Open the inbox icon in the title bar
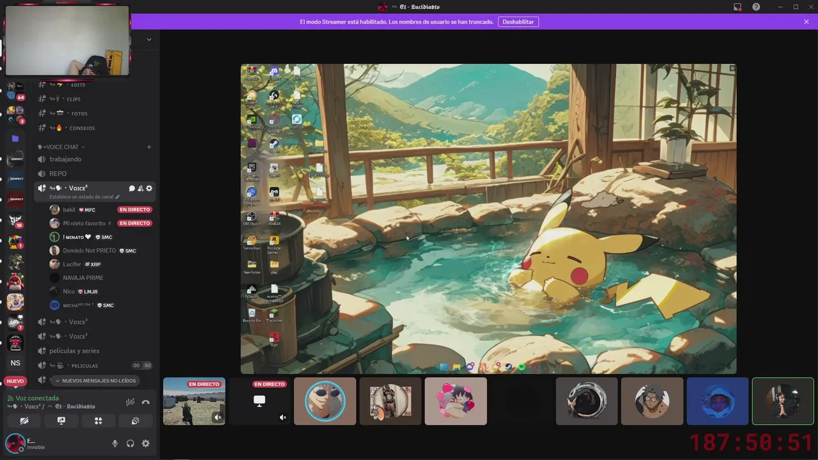The image size is (818, 460). 737,7
